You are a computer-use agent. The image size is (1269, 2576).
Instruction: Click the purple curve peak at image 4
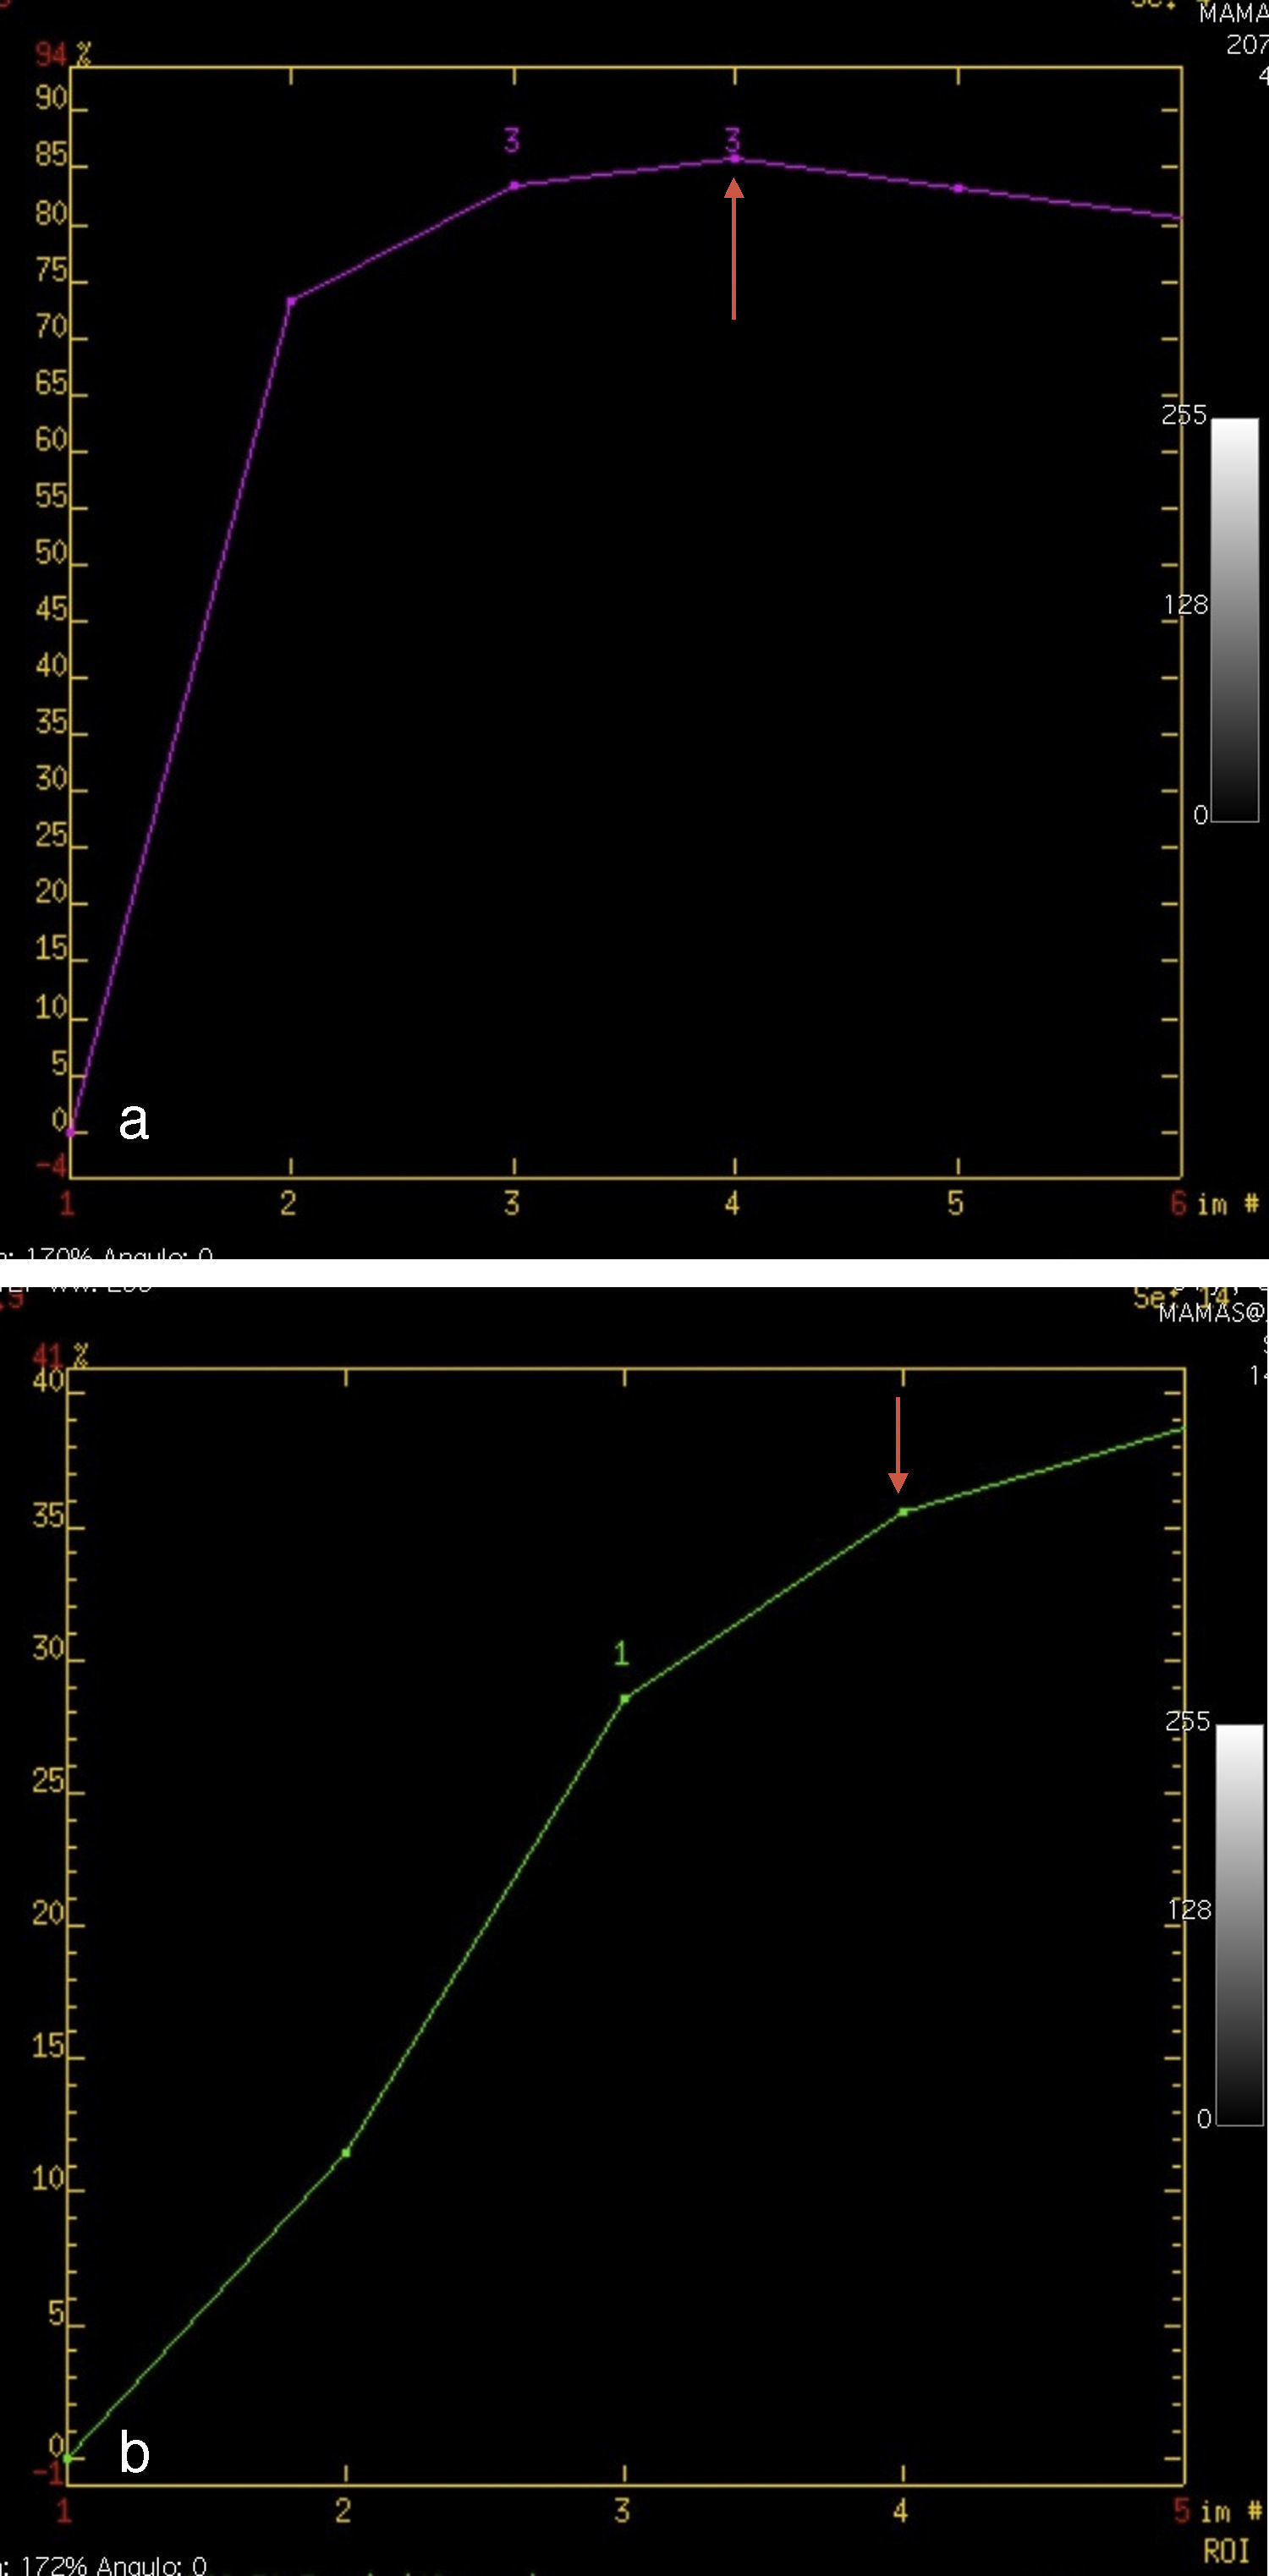pyautogui.click(x=735, y=159)
